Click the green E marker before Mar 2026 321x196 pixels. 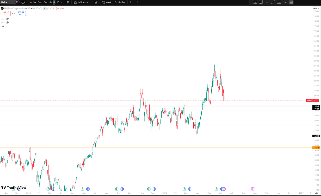point(184,189)
